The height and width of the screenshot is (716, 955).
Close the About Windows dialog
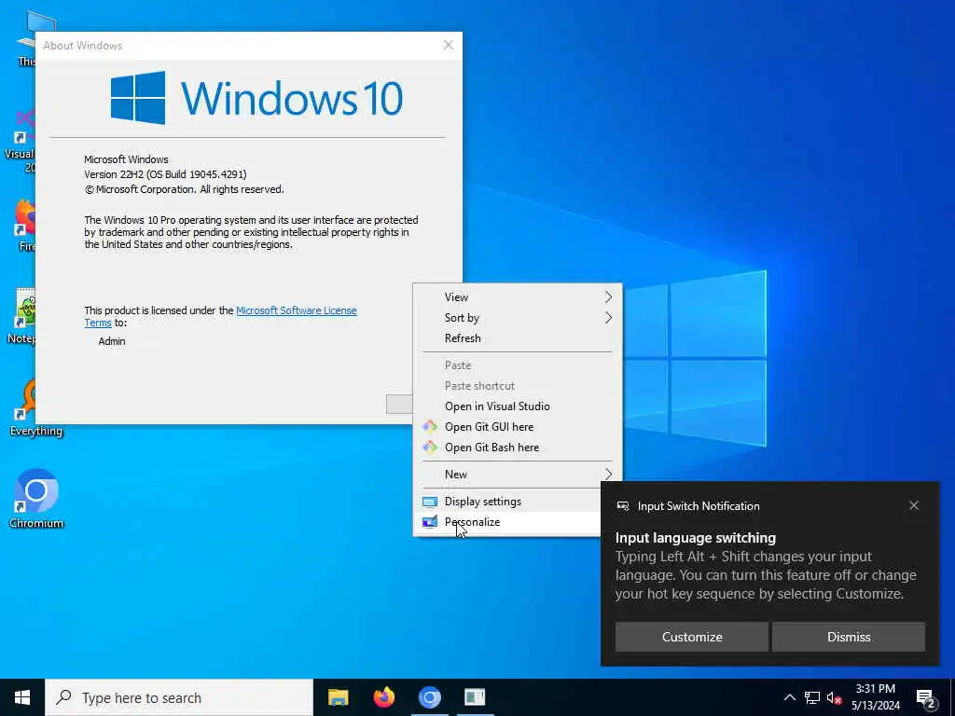(449, 45)
